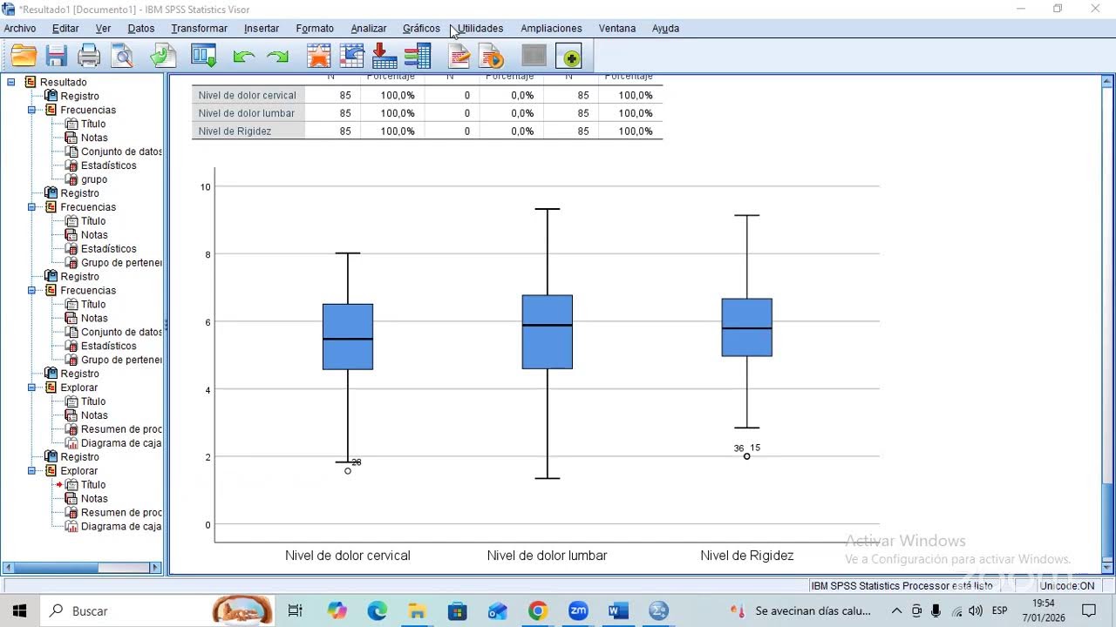The image size is (1116, 627).
Task: Click the outline pane's right scroll arrow
Action: (156, 568)
